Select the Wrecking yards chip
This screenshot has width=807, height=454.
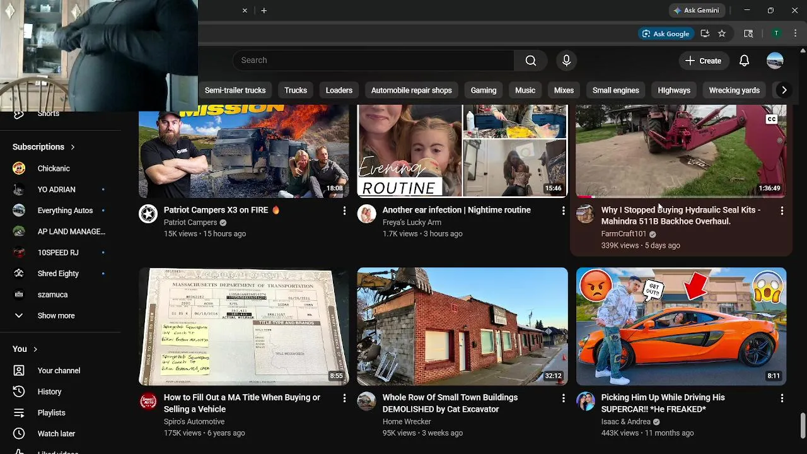click(x=734, y=90)
